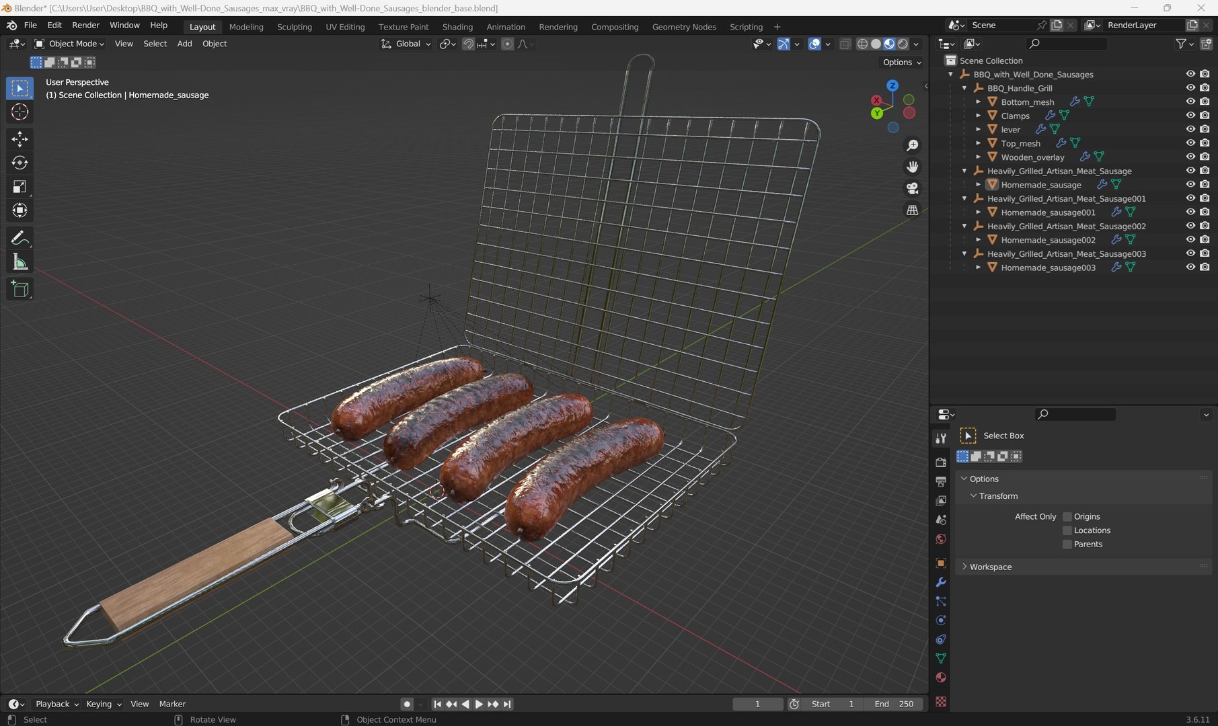Toggle snapping magnet in header
Viewport: 1218px width, 726px height.
click(468, 44)
